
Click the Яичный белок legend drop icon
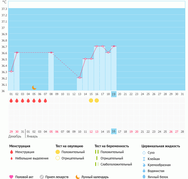144,177
